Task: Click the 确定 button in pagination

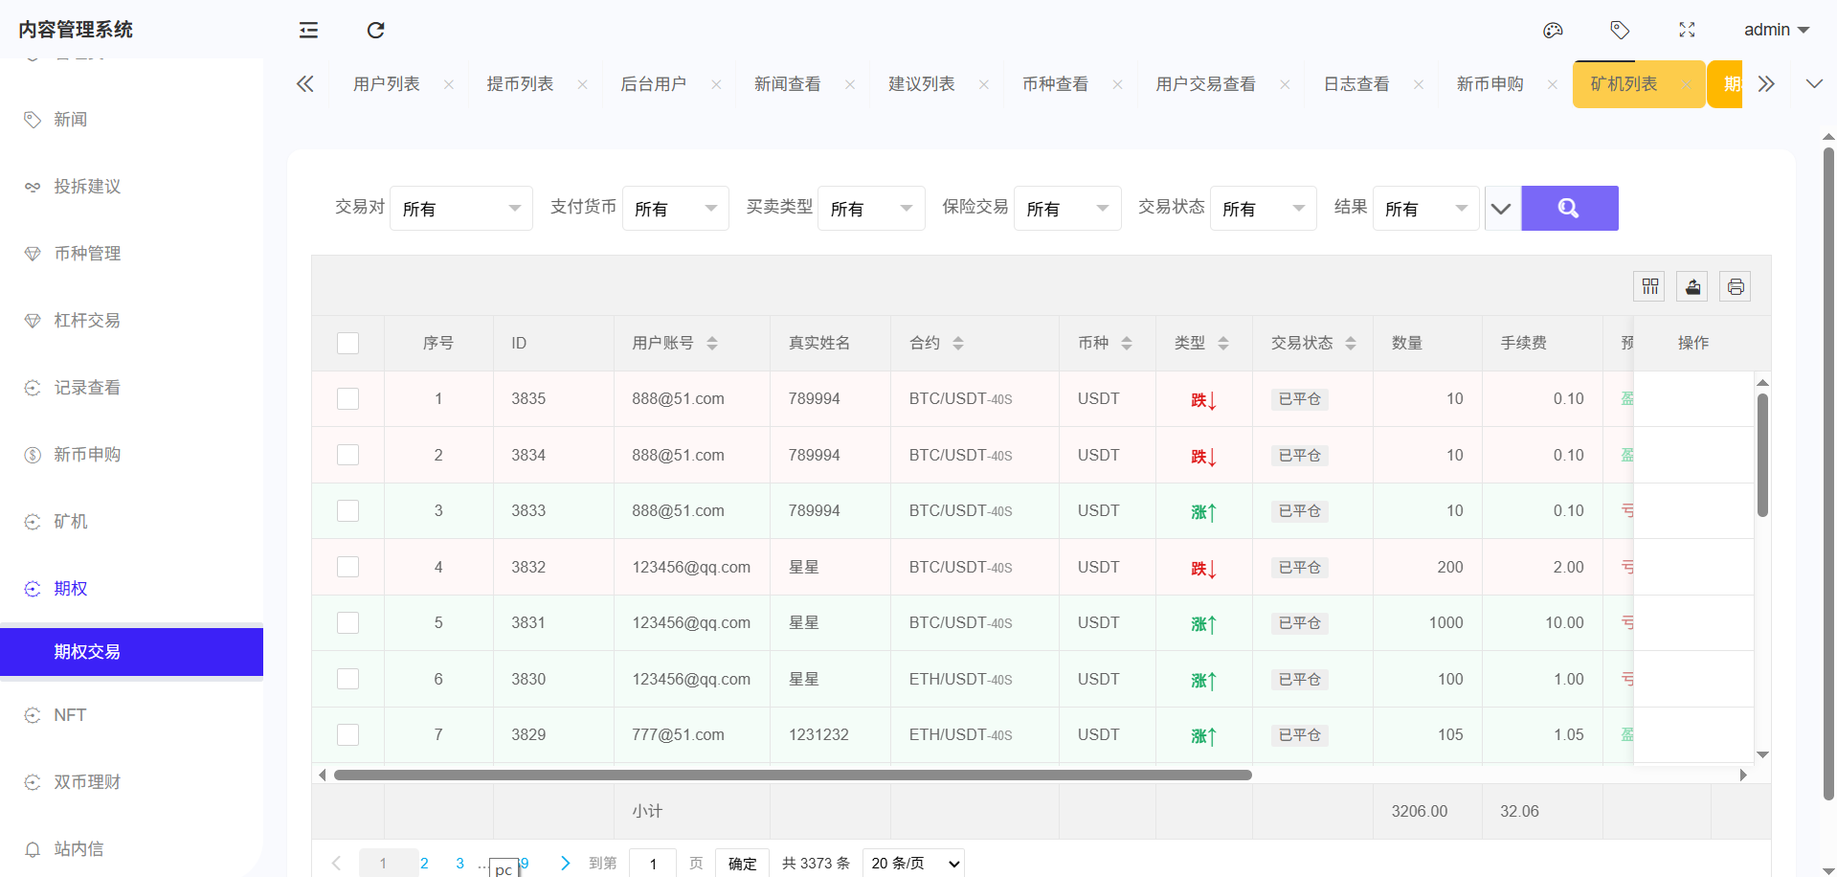Action: 742,863
